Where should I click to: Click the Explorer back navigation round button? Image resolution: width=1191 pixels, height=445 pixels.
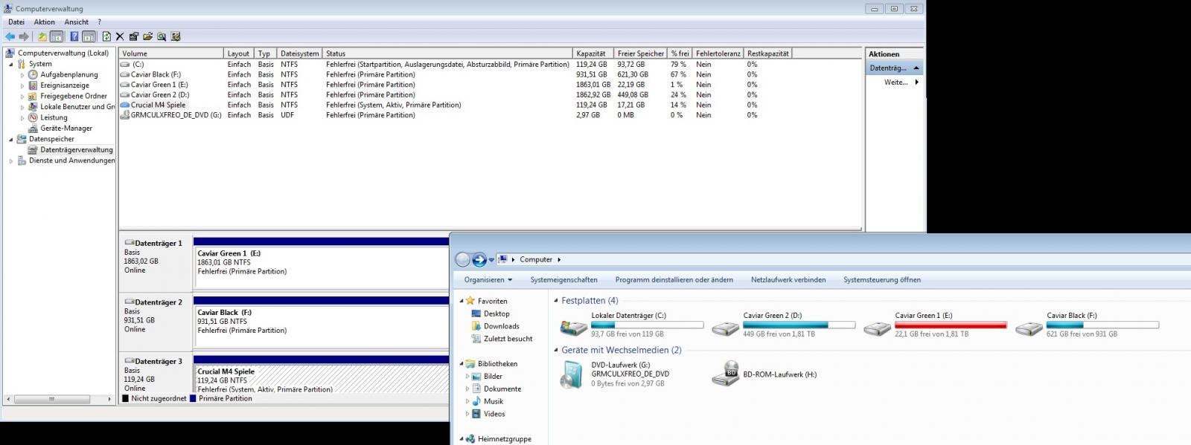pyautogui.click(x=462, y=259)
